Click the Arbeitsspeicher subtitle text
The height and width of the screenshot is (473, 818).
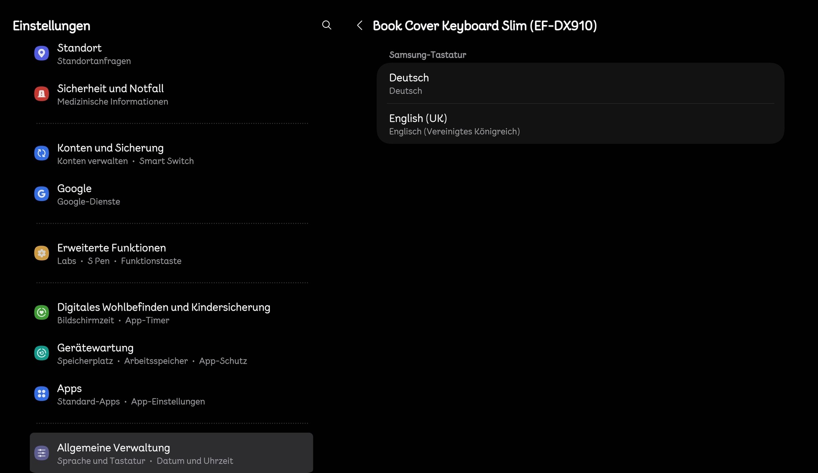[x=156, y=361]
